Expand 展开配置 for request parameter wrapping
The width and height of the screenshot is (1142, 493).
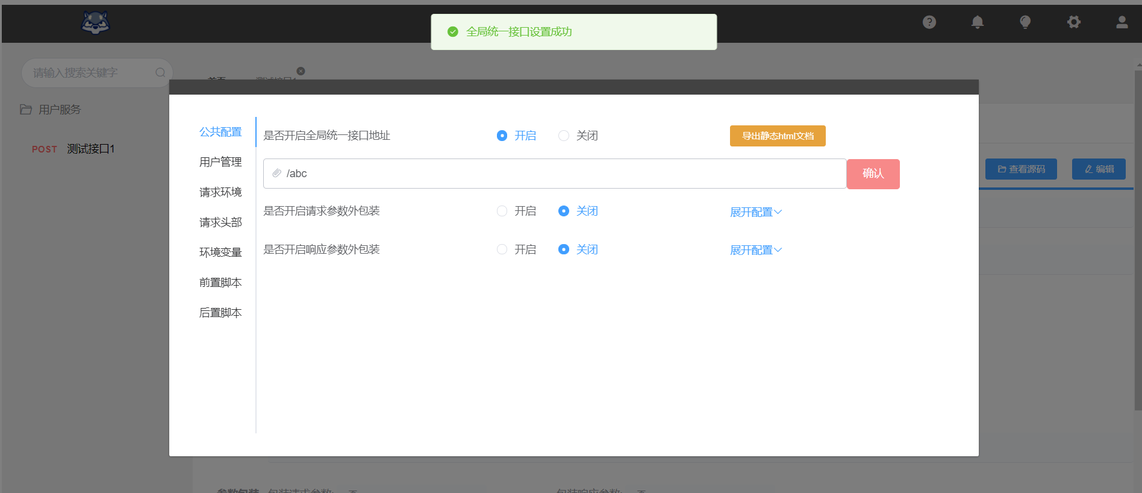pyautogui.click(x=756, y=212)
